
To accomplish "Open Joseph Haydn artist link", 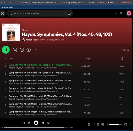I will point(32,40).
